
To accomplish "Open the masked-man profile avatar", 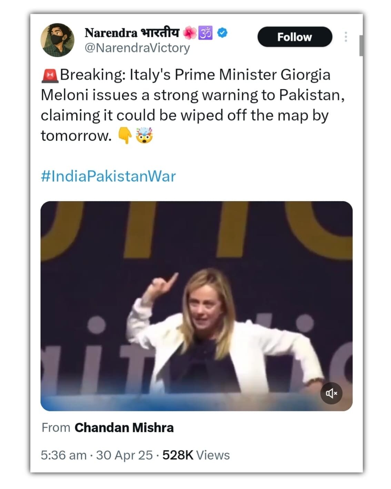I will coord(57,40).
